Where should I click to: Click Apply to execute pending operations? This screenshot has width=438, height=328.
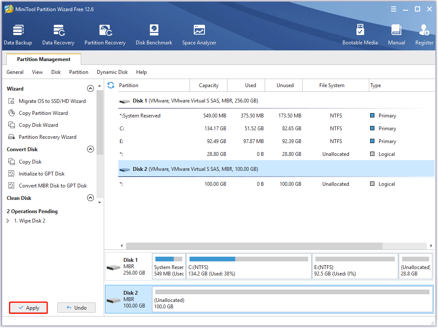[x=29, y=308]
